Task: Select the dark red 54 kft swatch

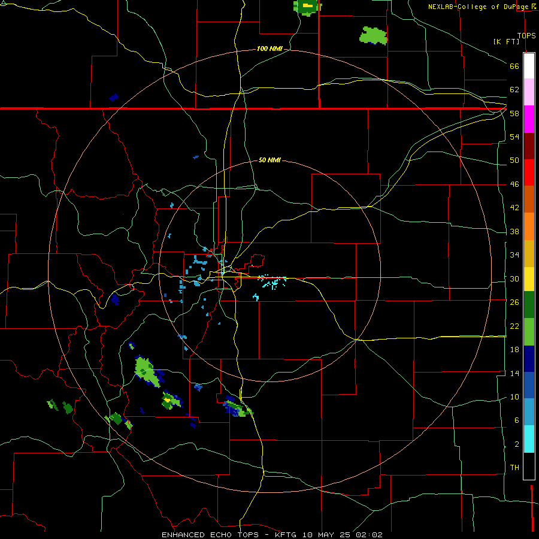Action: pos(529,146)
